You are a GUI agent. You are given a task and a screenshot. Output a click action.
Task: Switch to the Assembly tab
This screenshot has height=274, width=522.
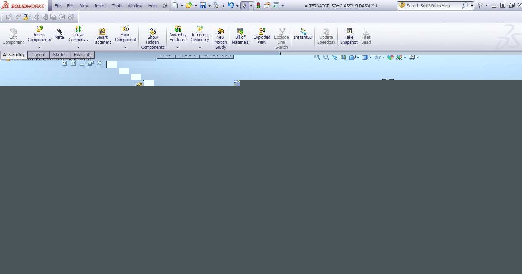(x=14, y=55)
